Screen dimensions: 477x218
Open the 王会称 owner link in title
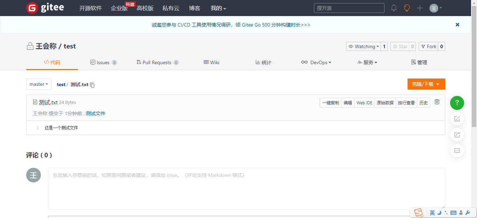[46, 46]
